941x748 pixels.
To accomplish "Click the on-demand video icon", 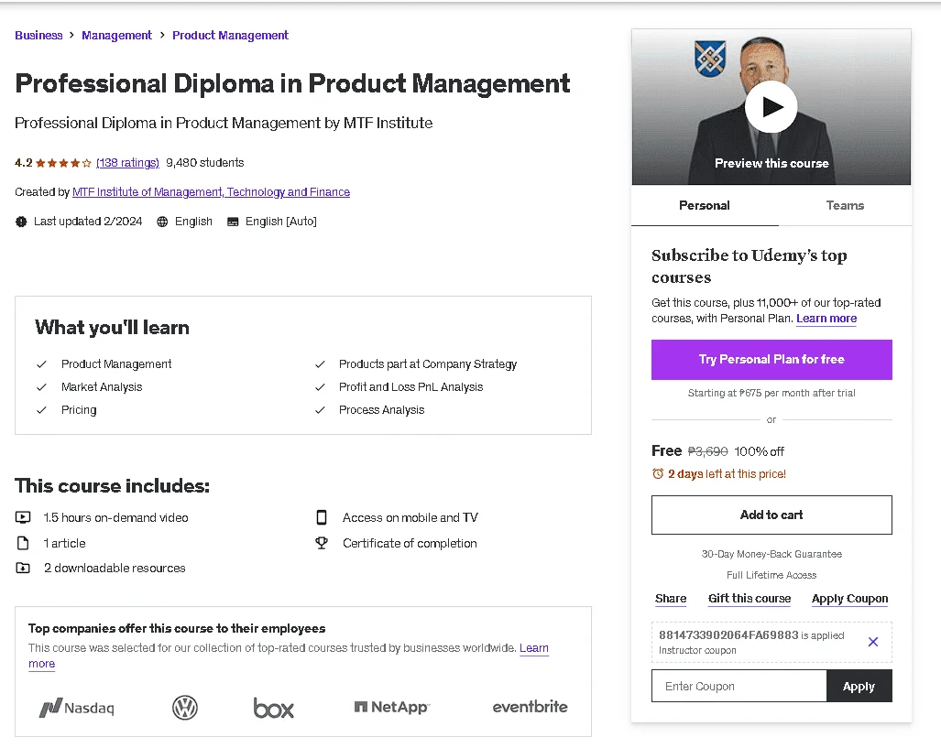I will pyautogui.click(x=23, y=517).
